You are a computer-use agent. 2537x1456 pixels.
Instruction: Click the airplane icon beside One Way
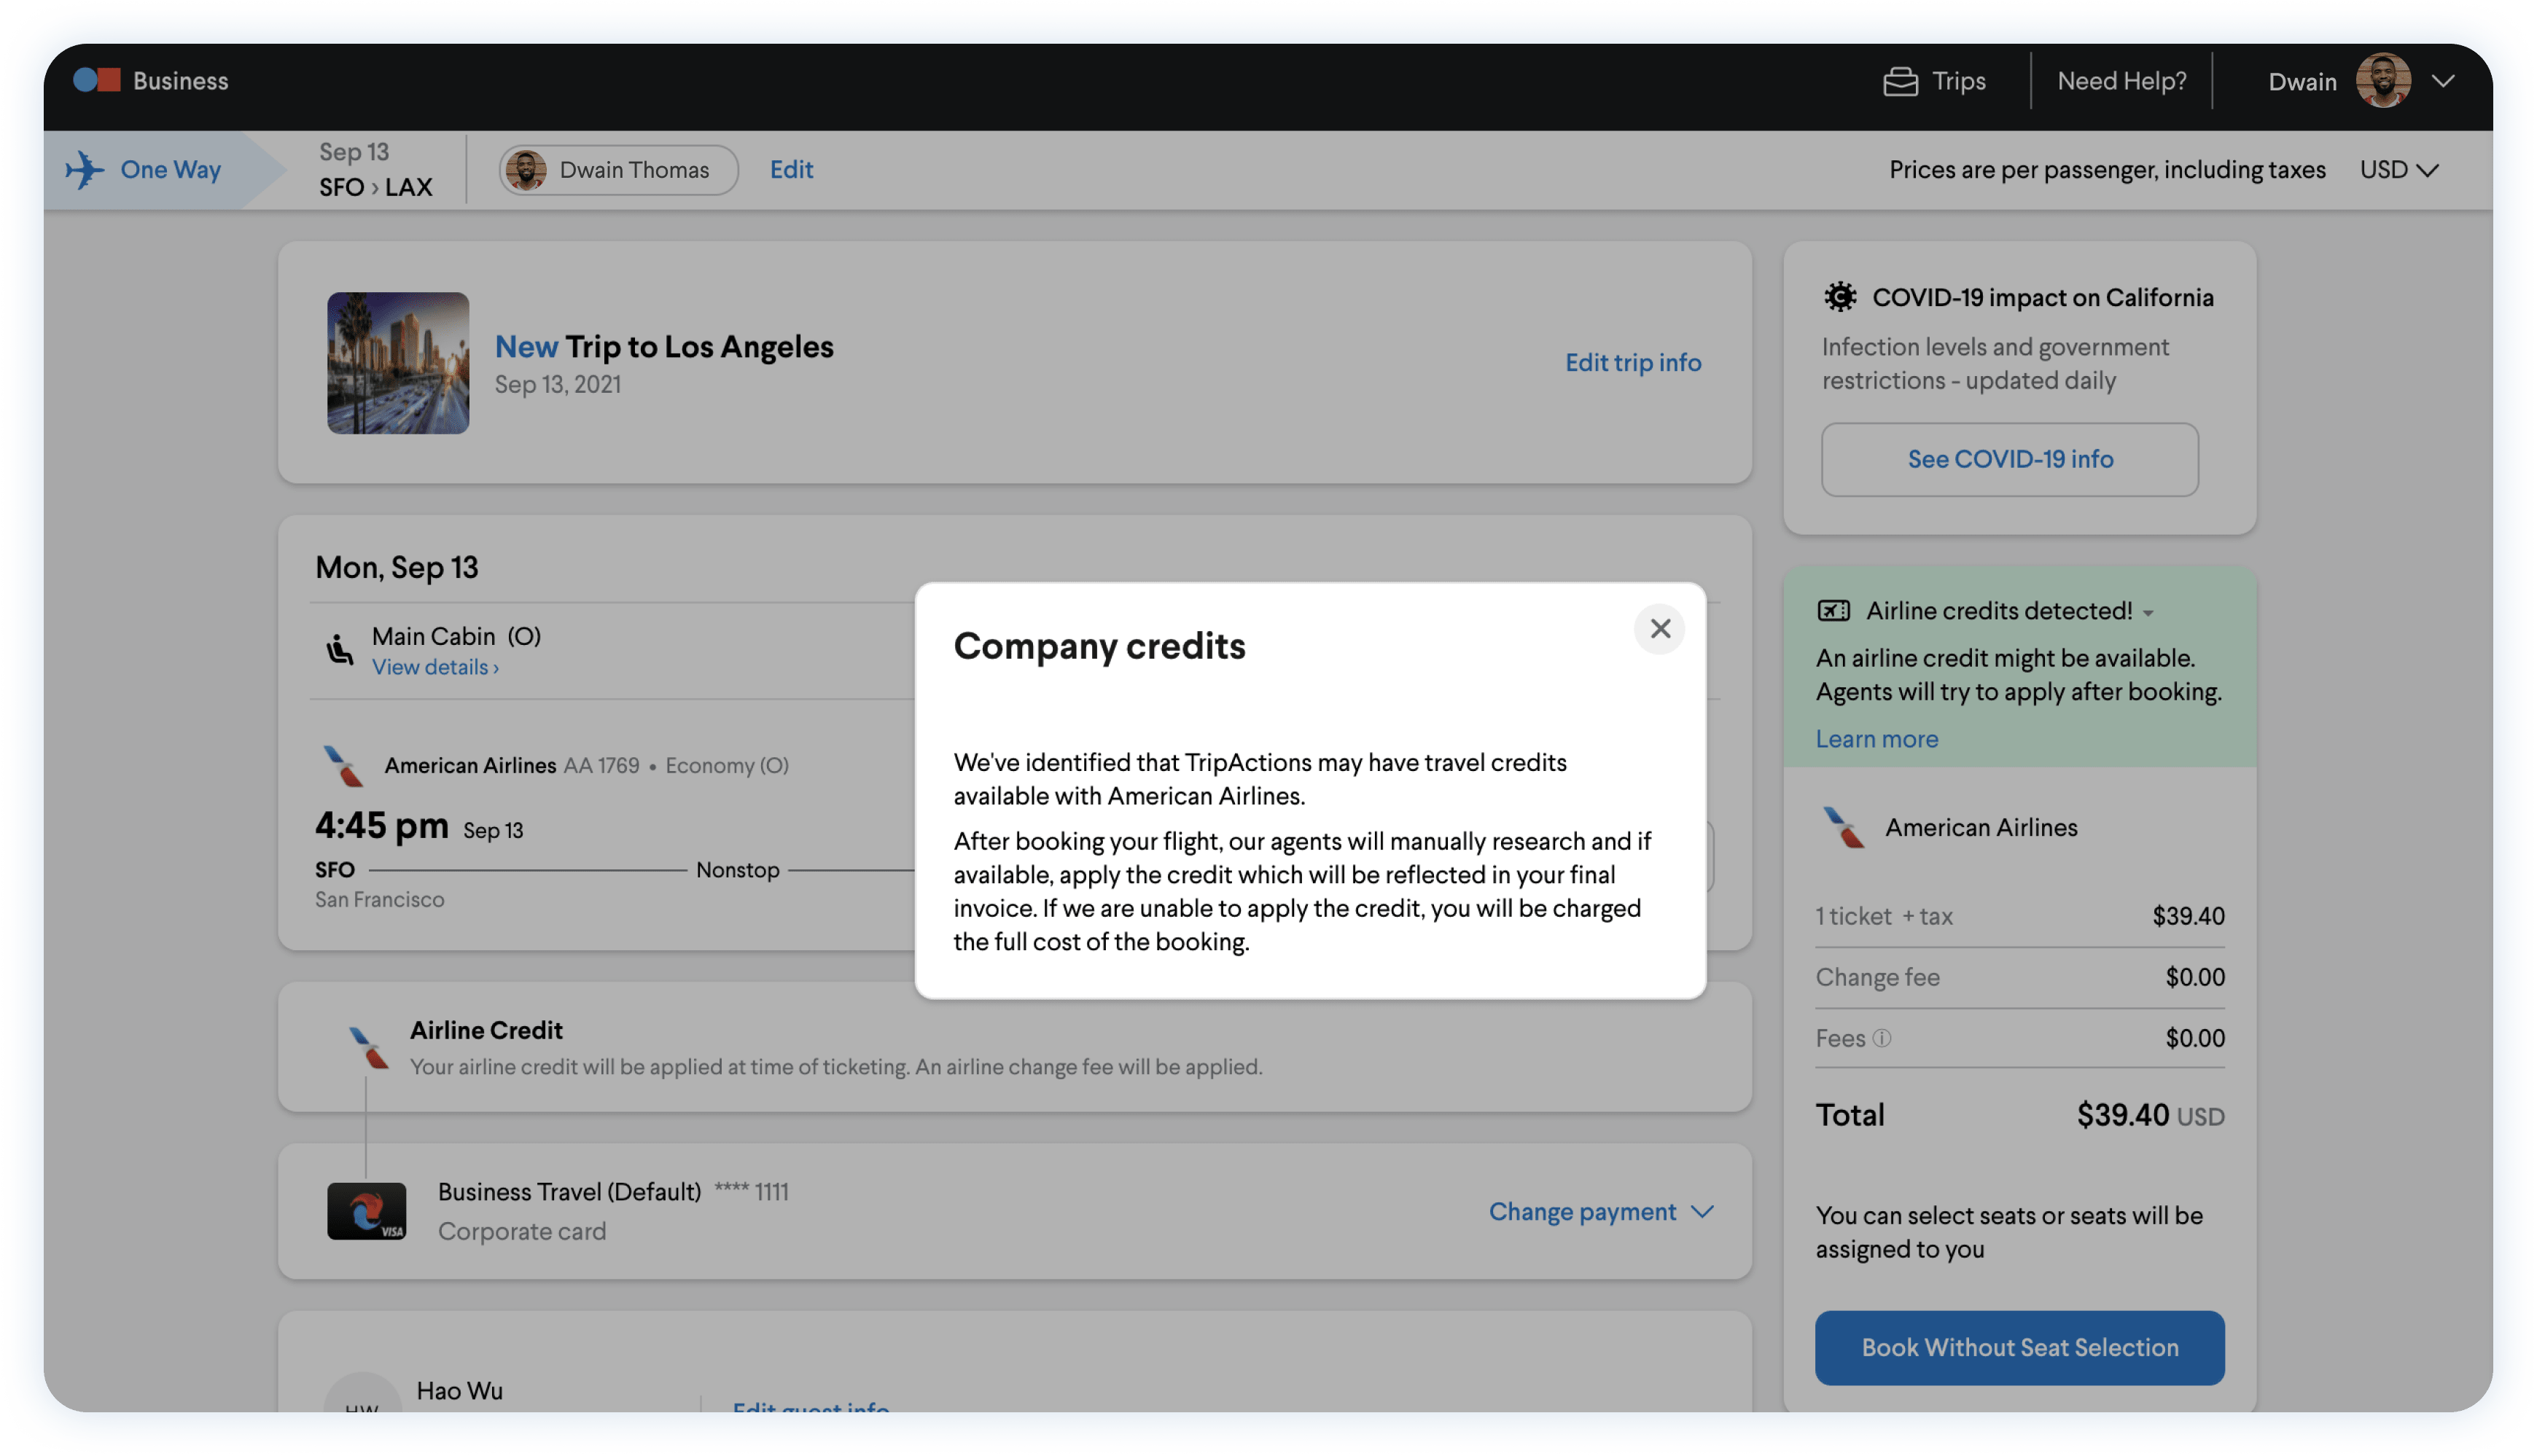(84, 169)
